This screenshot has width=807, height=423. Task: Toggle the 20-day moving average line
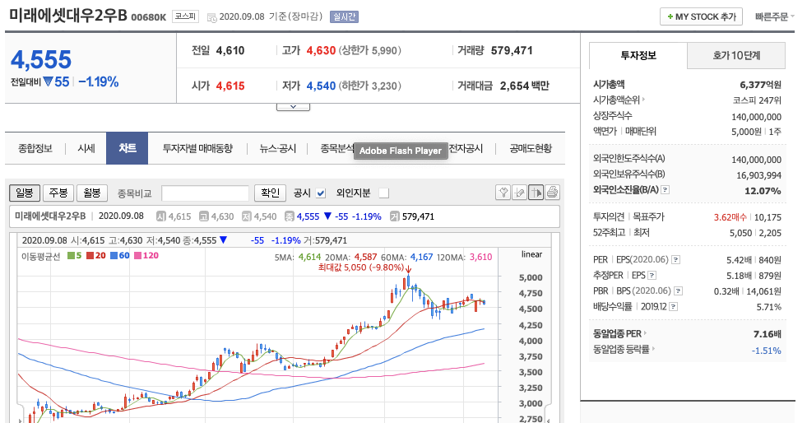click(96, 256)
